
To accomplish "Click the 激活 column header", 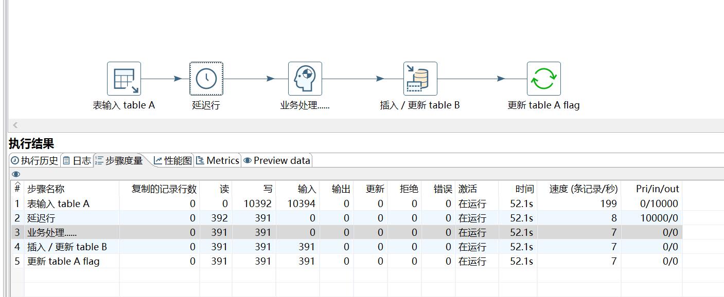I will pyautogui.click(x=476, y=189).
